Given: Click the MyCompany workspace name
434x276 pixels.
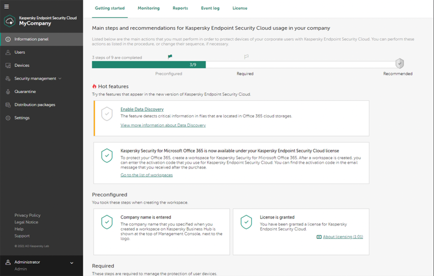Looking at the screenshot, I should pos(35,24).
